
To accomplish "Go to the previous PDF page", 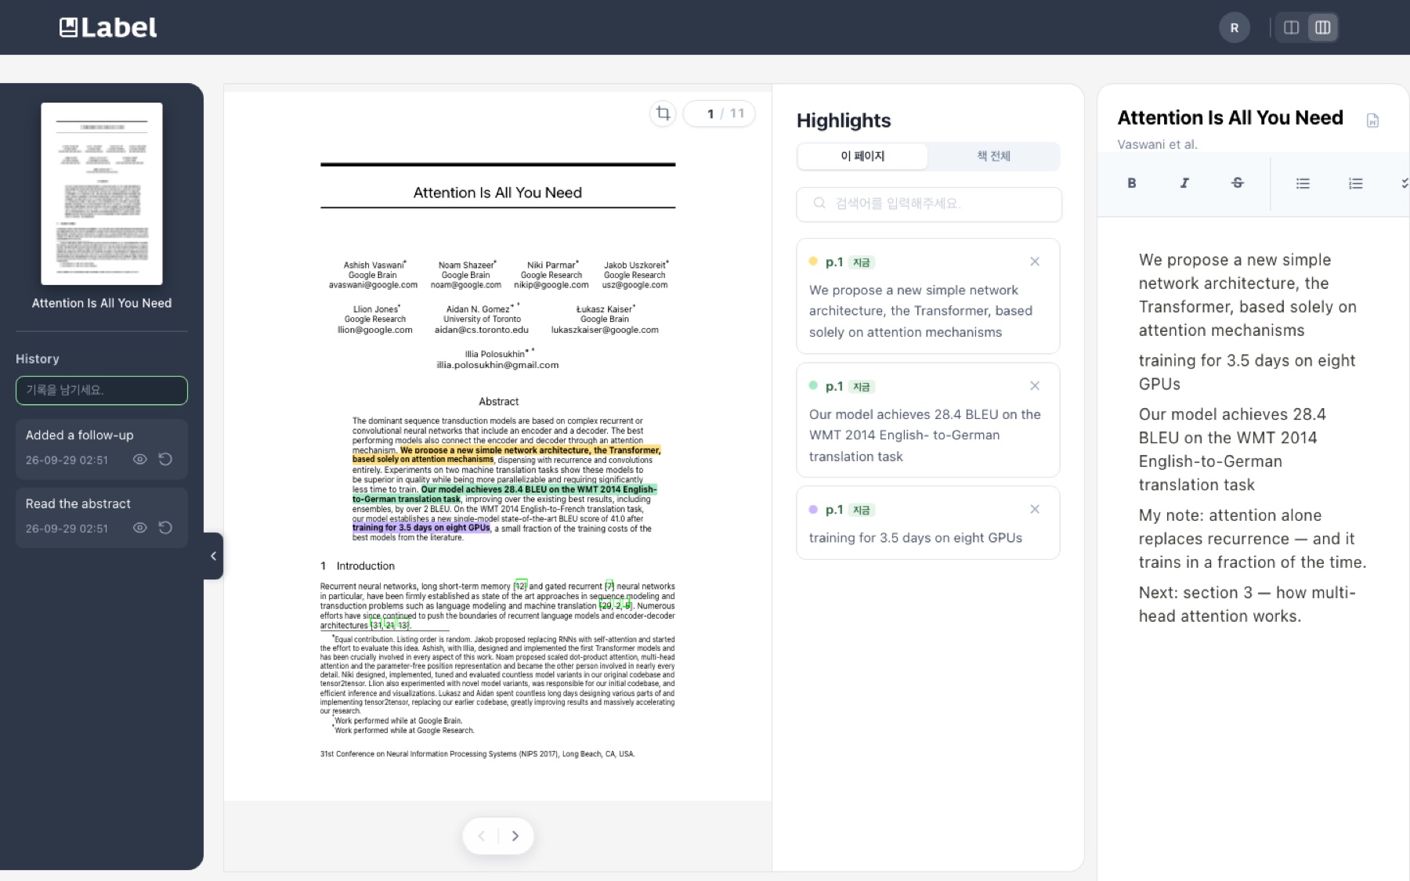I will click(x=482, y=836).
